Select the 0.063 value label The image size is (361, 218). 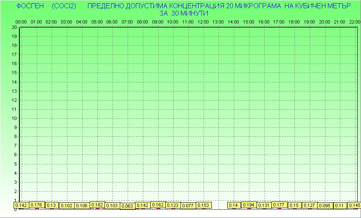click(127, 206)
